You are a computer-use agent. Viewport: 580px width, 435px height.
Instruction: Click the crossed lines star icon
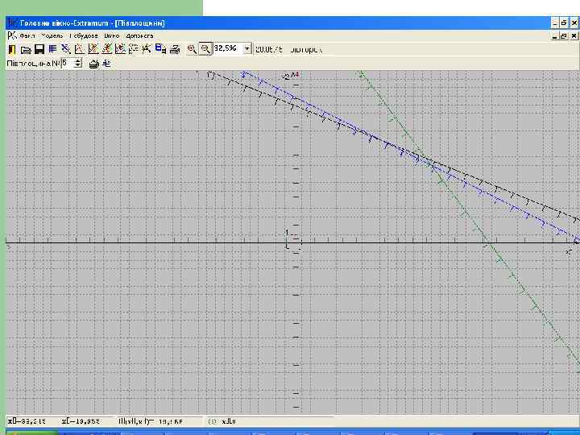147,49
